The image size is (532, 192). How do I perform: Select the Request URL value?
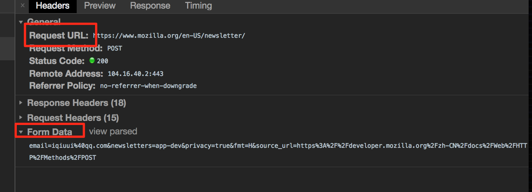tap(169, 36)
